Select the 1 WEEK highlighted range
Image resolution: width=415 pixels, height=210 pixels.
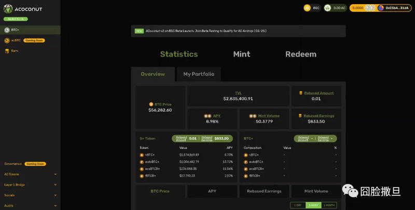click(313, 205)
